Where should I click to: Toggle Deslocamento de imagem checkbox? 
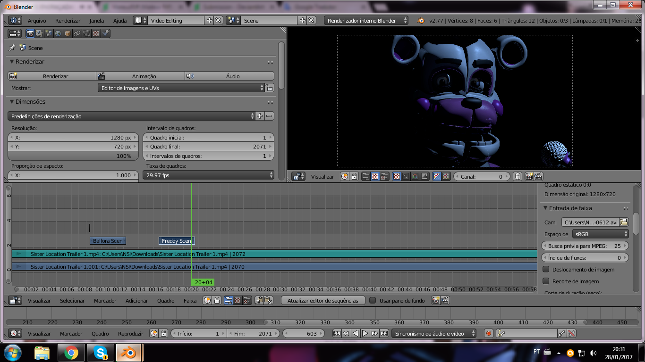[546, 270]
